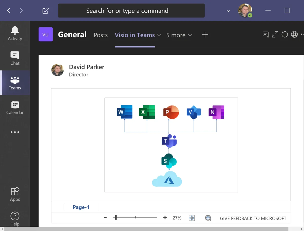The image size is (304, 231).
Task: Open the dropdown chevron beside profile picture
Action: click(228, 11)
